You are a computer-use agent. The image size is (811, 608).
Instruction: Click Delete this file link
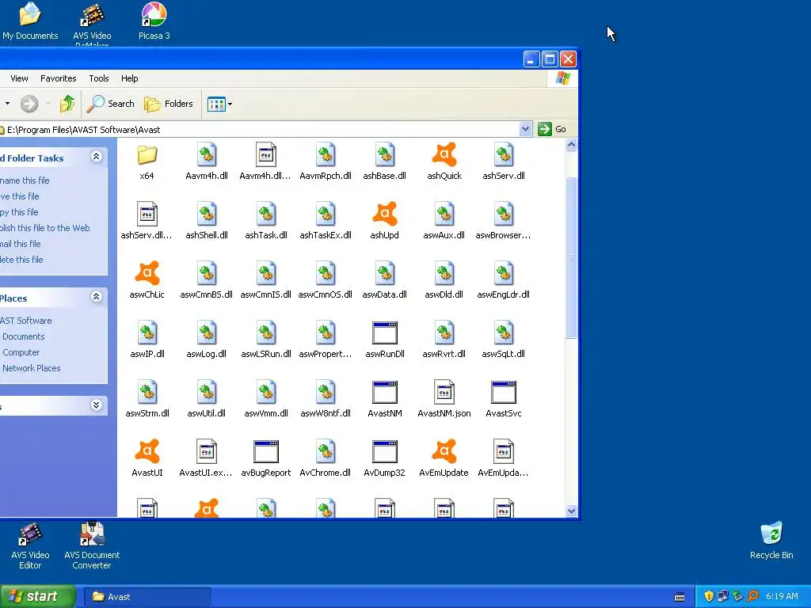pos(21,260)
